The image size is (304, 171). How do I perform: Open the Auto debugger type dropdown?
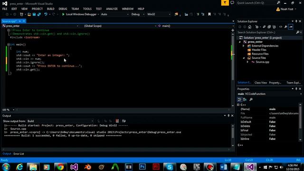pyautogui.click(x=114, y=14)
